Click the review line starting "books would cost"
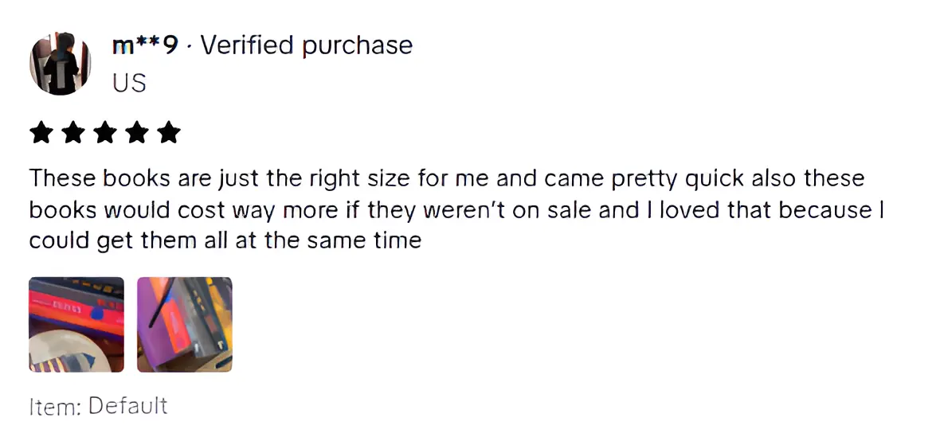Viewport: 940px width, 441px height. coord(458,209)
